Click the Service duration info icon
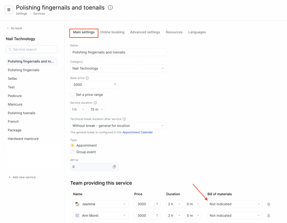287x223 pixels. click(95, 103)
